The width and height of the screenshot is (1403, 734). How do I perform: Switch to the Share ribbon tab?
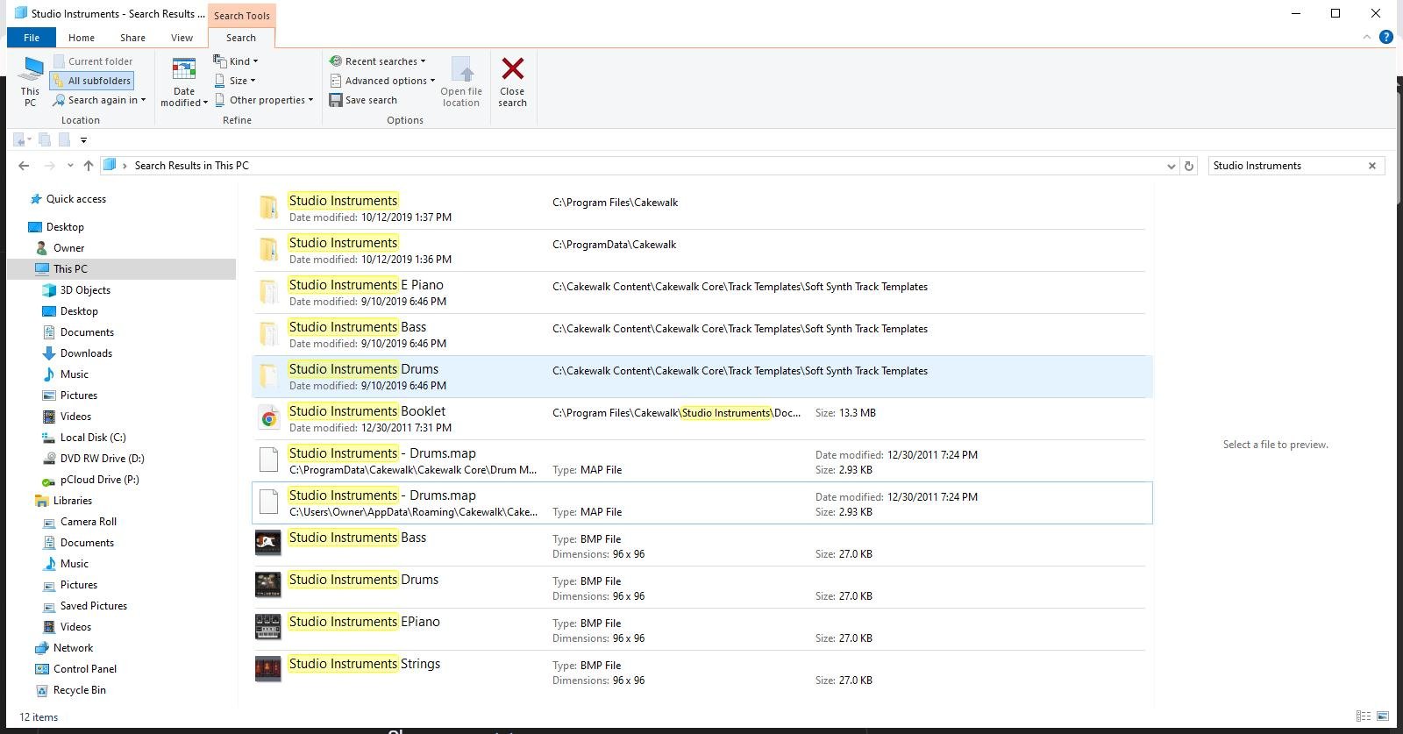pos(132,38)
